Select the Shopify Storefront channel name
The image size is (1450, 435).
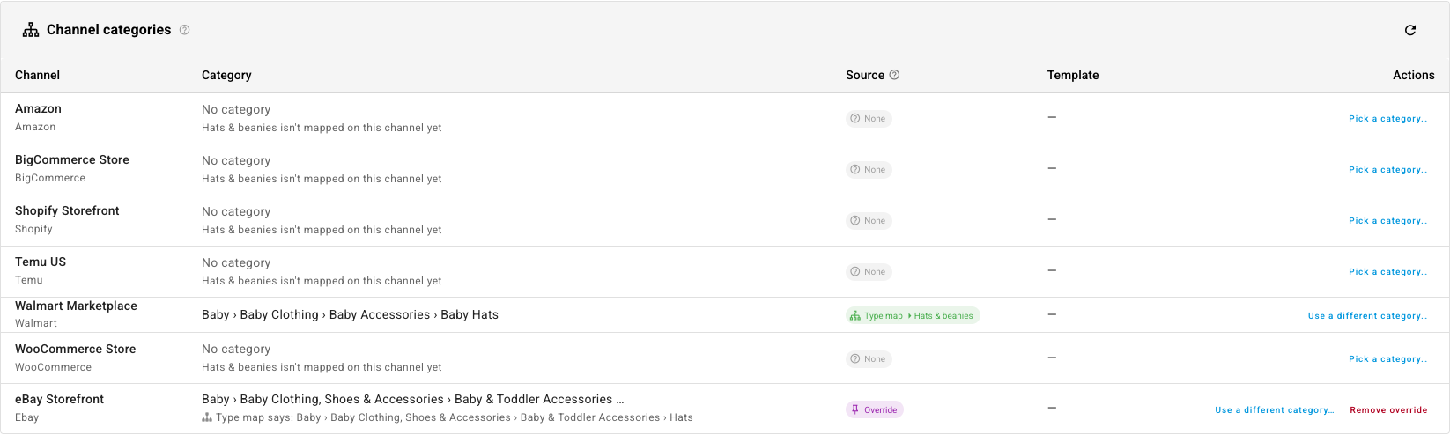(67, 210)
